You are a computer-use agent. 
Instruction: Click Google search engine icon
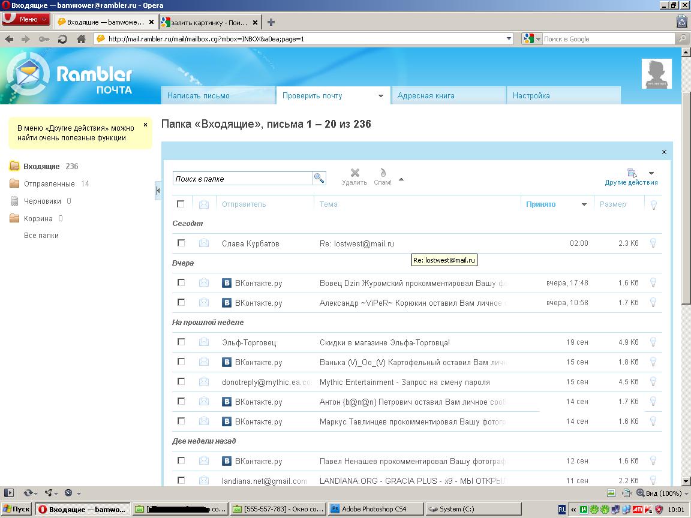(x=528, y=39)
